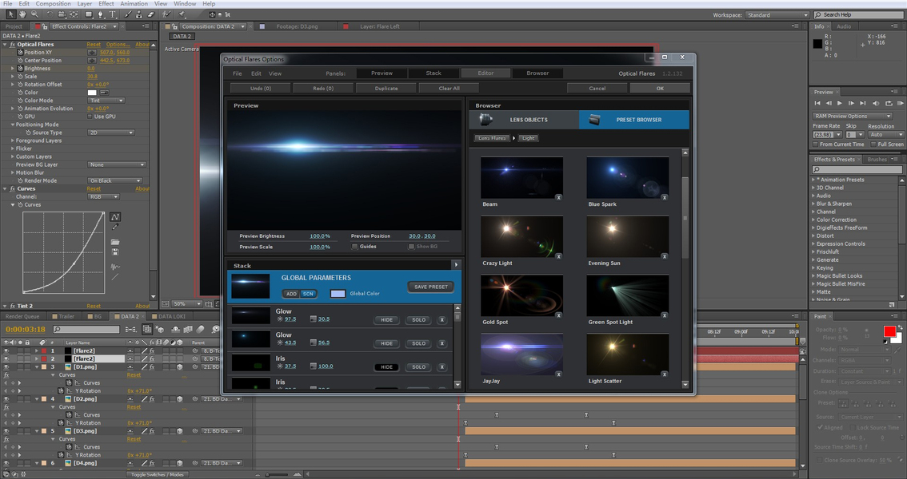Click the timeline Frame Blending icon
The width and height of the screenshot is (907, 479).
click(188, 329)
